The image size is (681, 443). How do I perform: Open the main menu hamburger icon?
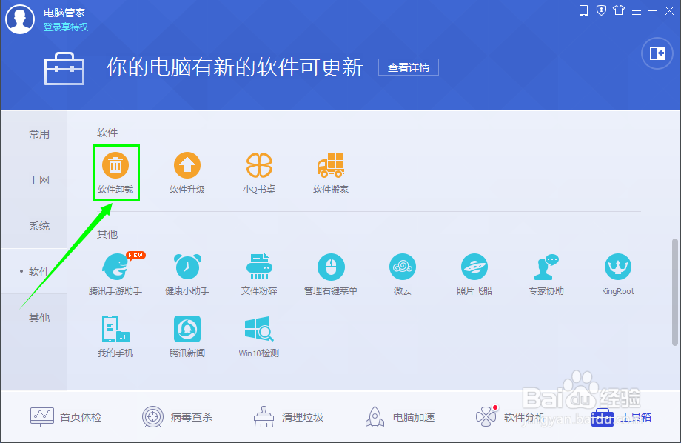pos(637,10)
